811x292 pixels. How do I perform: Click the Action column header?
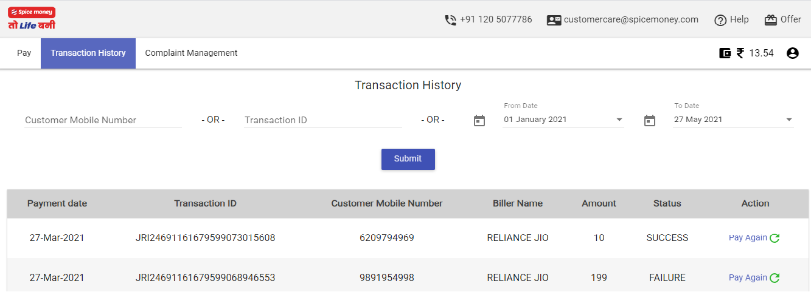coord(755,203)
